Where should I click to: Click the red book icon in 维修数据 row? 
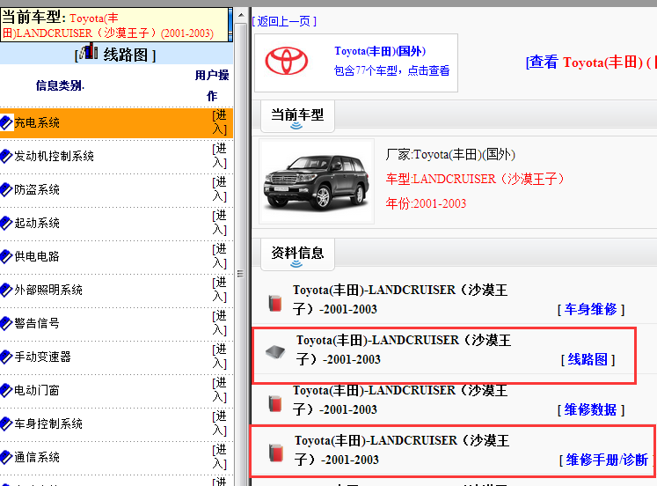(275, 403)
